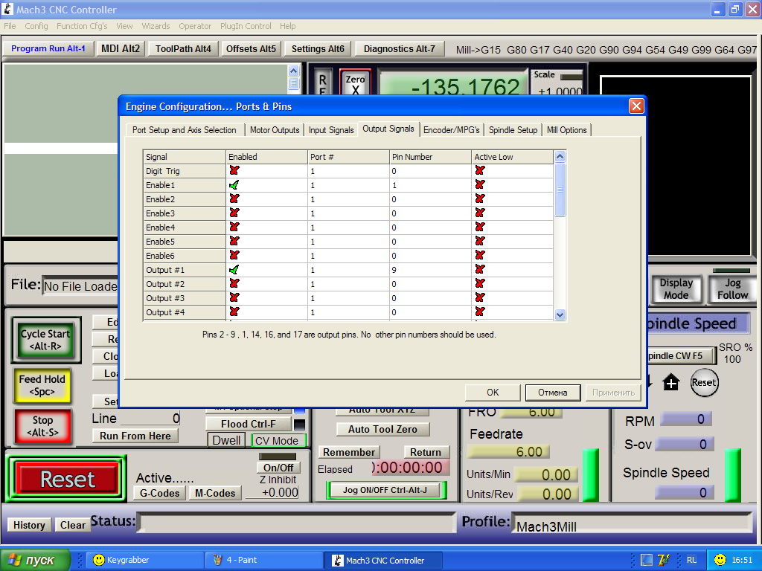Toggle Active Low for Enable6 row
The height and width of the screenshot is (571, 762).
[x=480, y=256]
